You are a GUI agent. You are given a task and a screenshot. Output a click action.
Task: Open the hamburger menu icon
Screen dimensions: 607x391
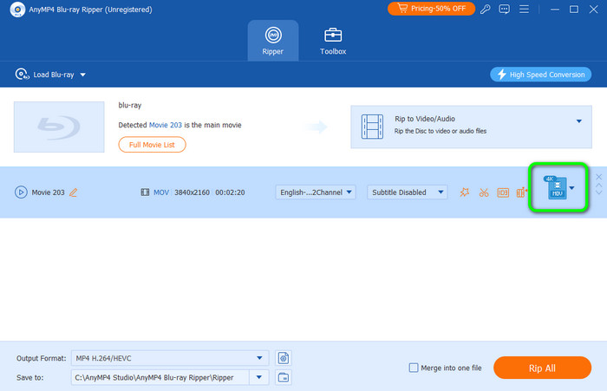tap(524, 9)
